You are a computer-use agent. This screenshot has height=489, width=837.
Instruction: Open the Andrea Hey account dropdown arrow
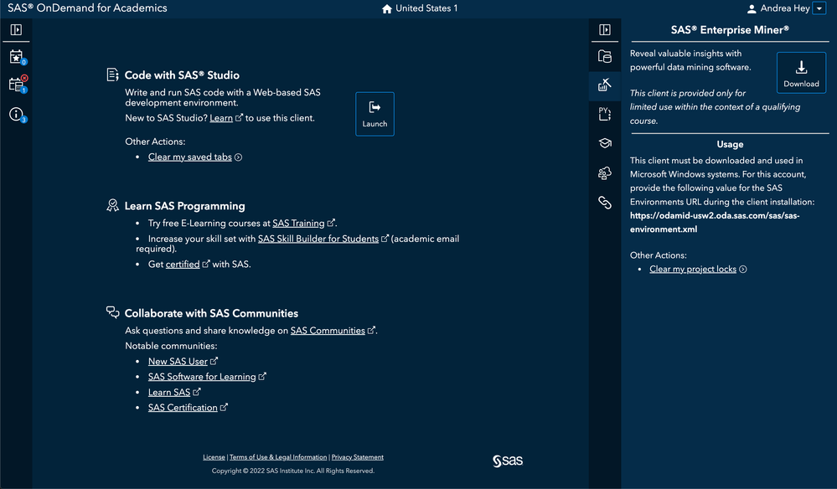pos(819,8)
